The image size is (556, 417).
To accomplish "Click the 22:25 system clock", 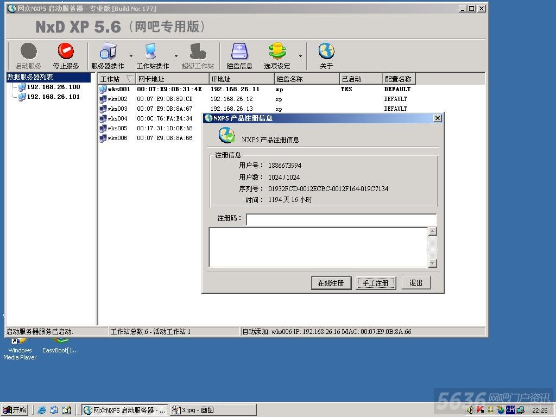I will coord(540,410).
